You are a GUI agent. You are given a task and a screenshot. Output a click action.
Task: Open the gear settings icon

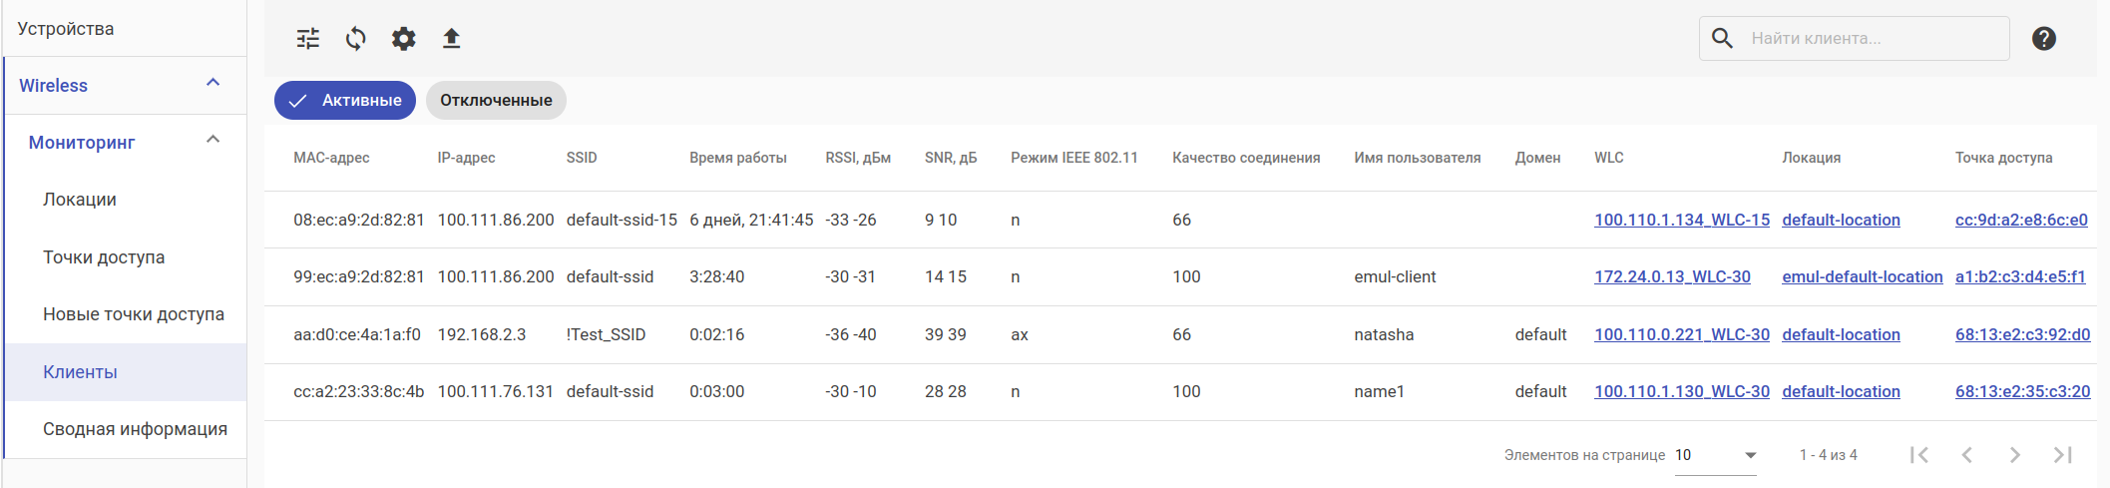(403, 39)
